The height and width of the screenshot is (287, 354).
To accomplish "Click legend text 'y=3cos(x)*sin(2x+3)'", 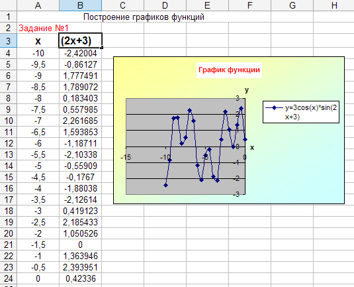I will (x=311, y=112).
